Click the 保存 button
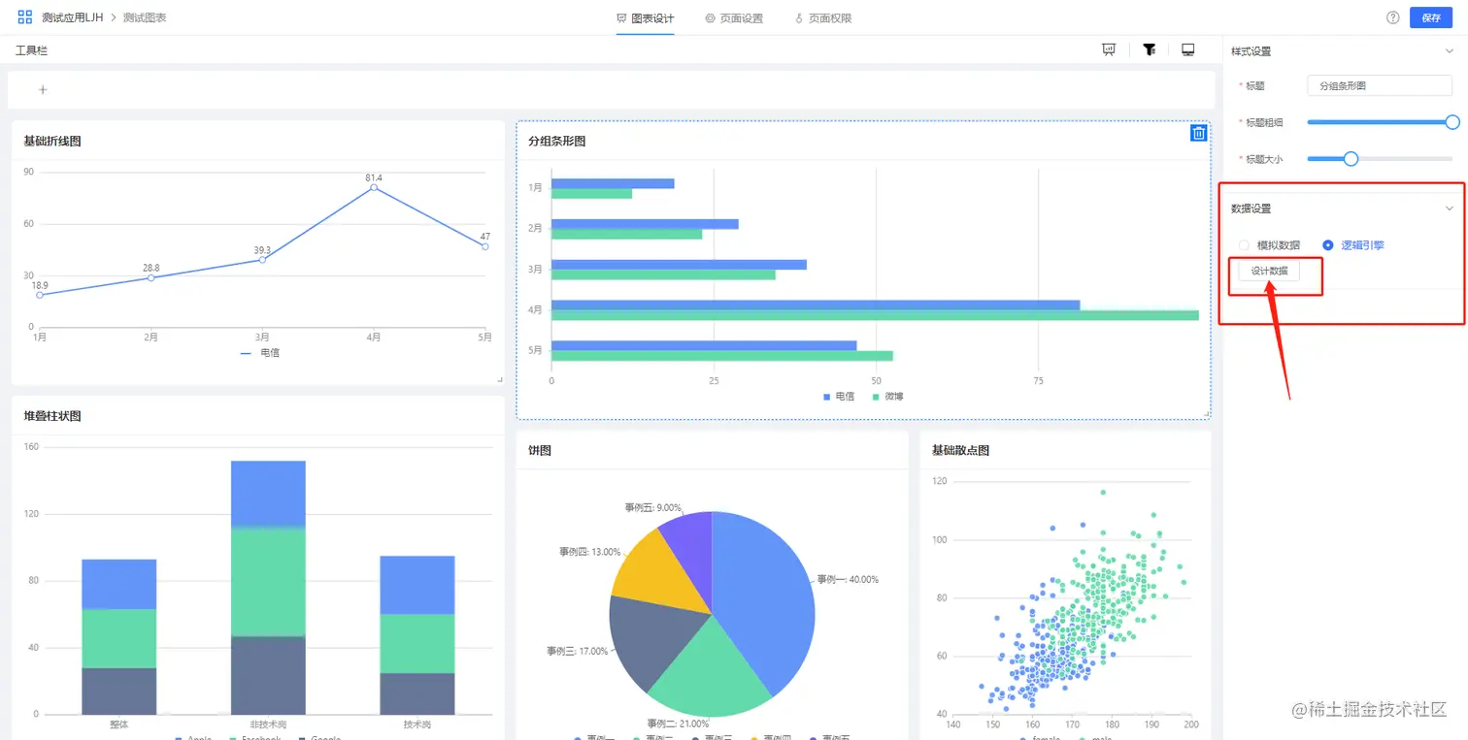Screen dimensions: 1468x740 coord(1430,17)
